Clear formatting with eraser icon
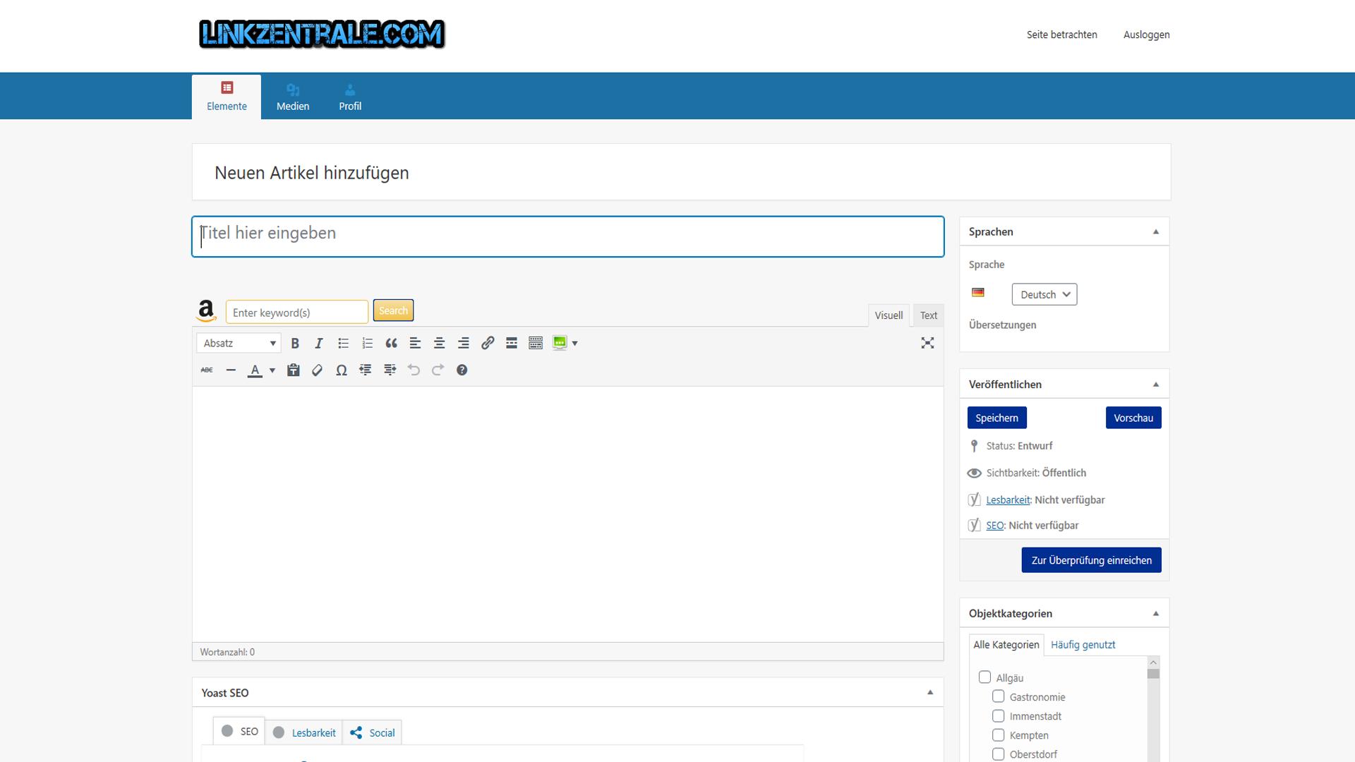 318,370
